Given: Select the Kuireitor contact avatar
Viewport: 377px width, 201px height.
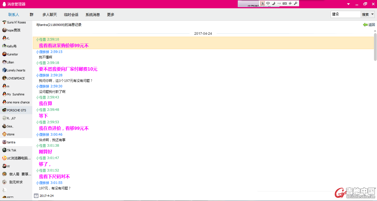Looking at the screenshot, I should 4,54.
